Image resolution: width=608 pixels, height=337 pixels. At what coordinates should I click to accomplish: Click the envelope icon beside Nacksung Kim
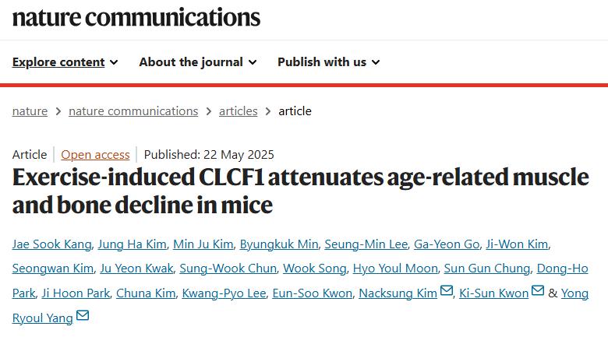click(447, 291)
